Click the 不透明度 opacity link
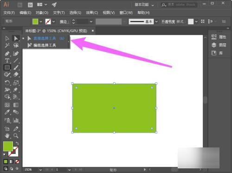 coord(168,21)
